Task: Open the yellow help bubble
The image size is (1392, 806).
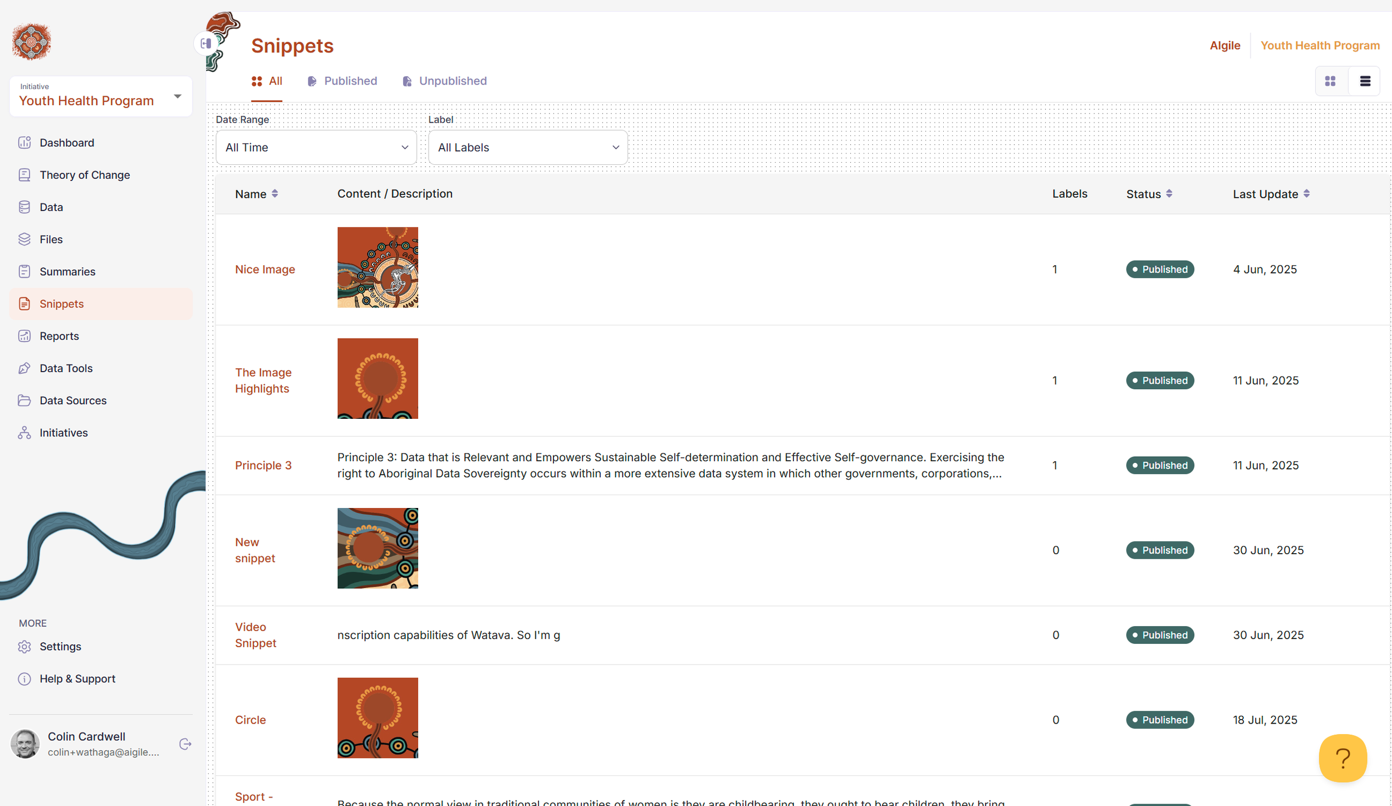Action: coord(1343,758)
